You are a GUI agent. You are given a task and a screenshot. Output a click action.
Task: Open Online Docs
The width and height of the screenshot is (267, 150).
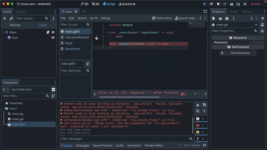pyautogui.click(x=162, y=18)
